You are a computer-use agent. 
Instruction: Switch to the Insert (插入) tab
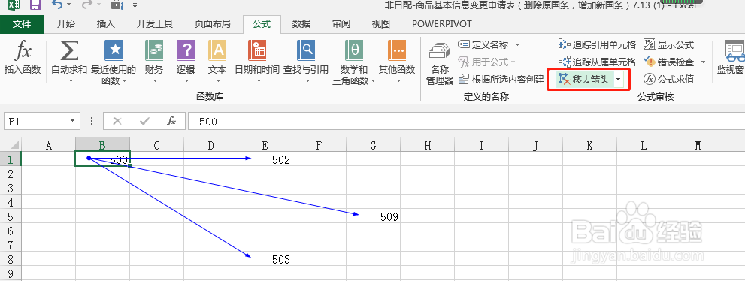pos(105,24)
